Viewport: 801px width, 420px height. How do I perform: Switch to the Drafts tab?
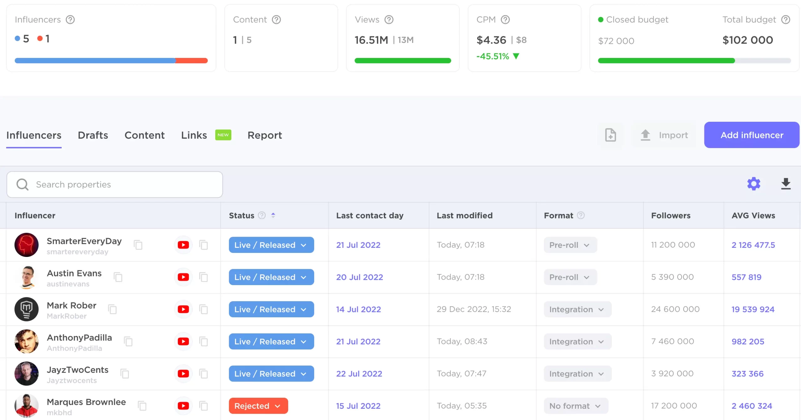pos(93,135)
